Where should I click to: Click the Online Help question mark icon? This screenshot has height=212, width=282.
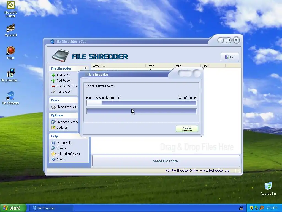53,143
